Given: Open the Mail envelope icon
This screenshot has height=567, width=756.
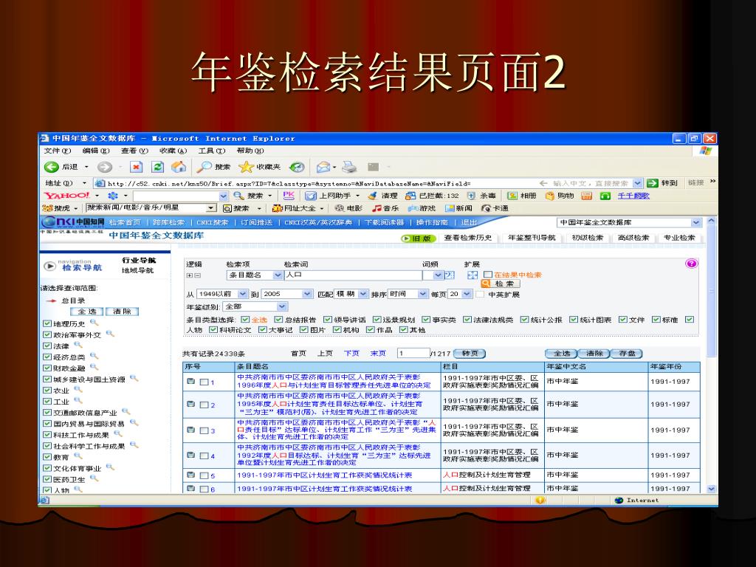Looking at the screenshot, I should (x=323, y=168).
